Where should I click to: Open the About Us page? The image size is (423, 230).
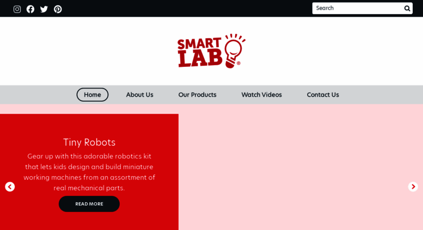[x=139, y=95]
